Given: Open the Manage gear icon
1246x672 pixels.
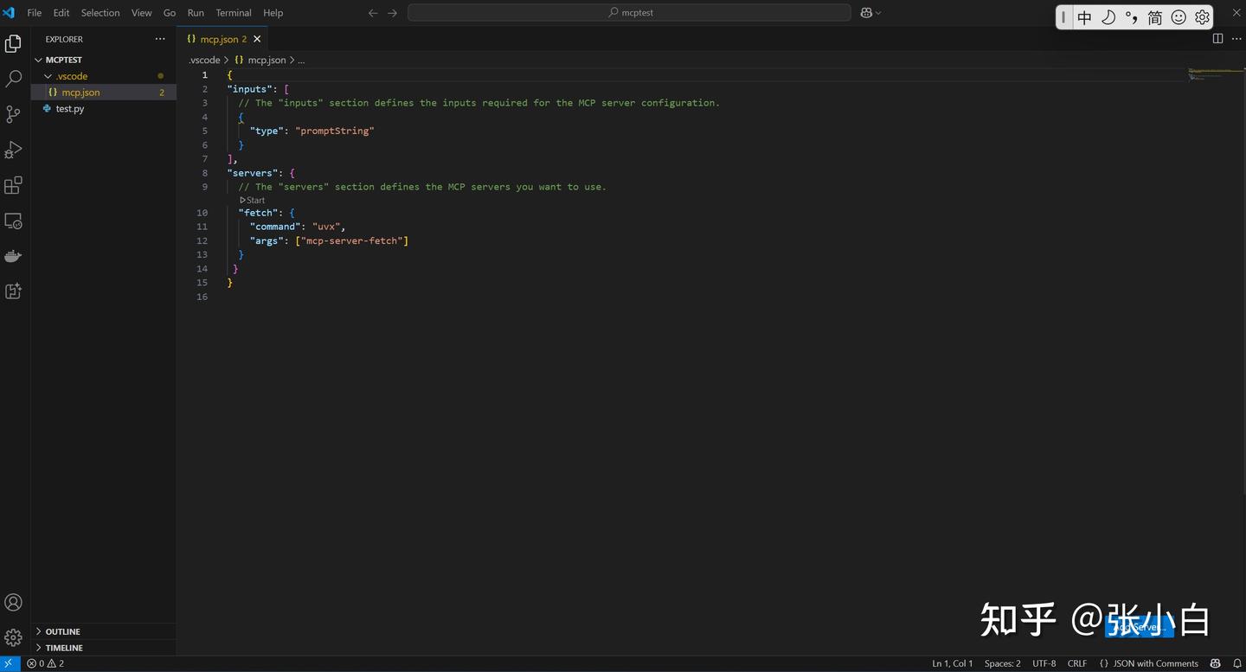Looking at the screenshot, I should 13,637.
